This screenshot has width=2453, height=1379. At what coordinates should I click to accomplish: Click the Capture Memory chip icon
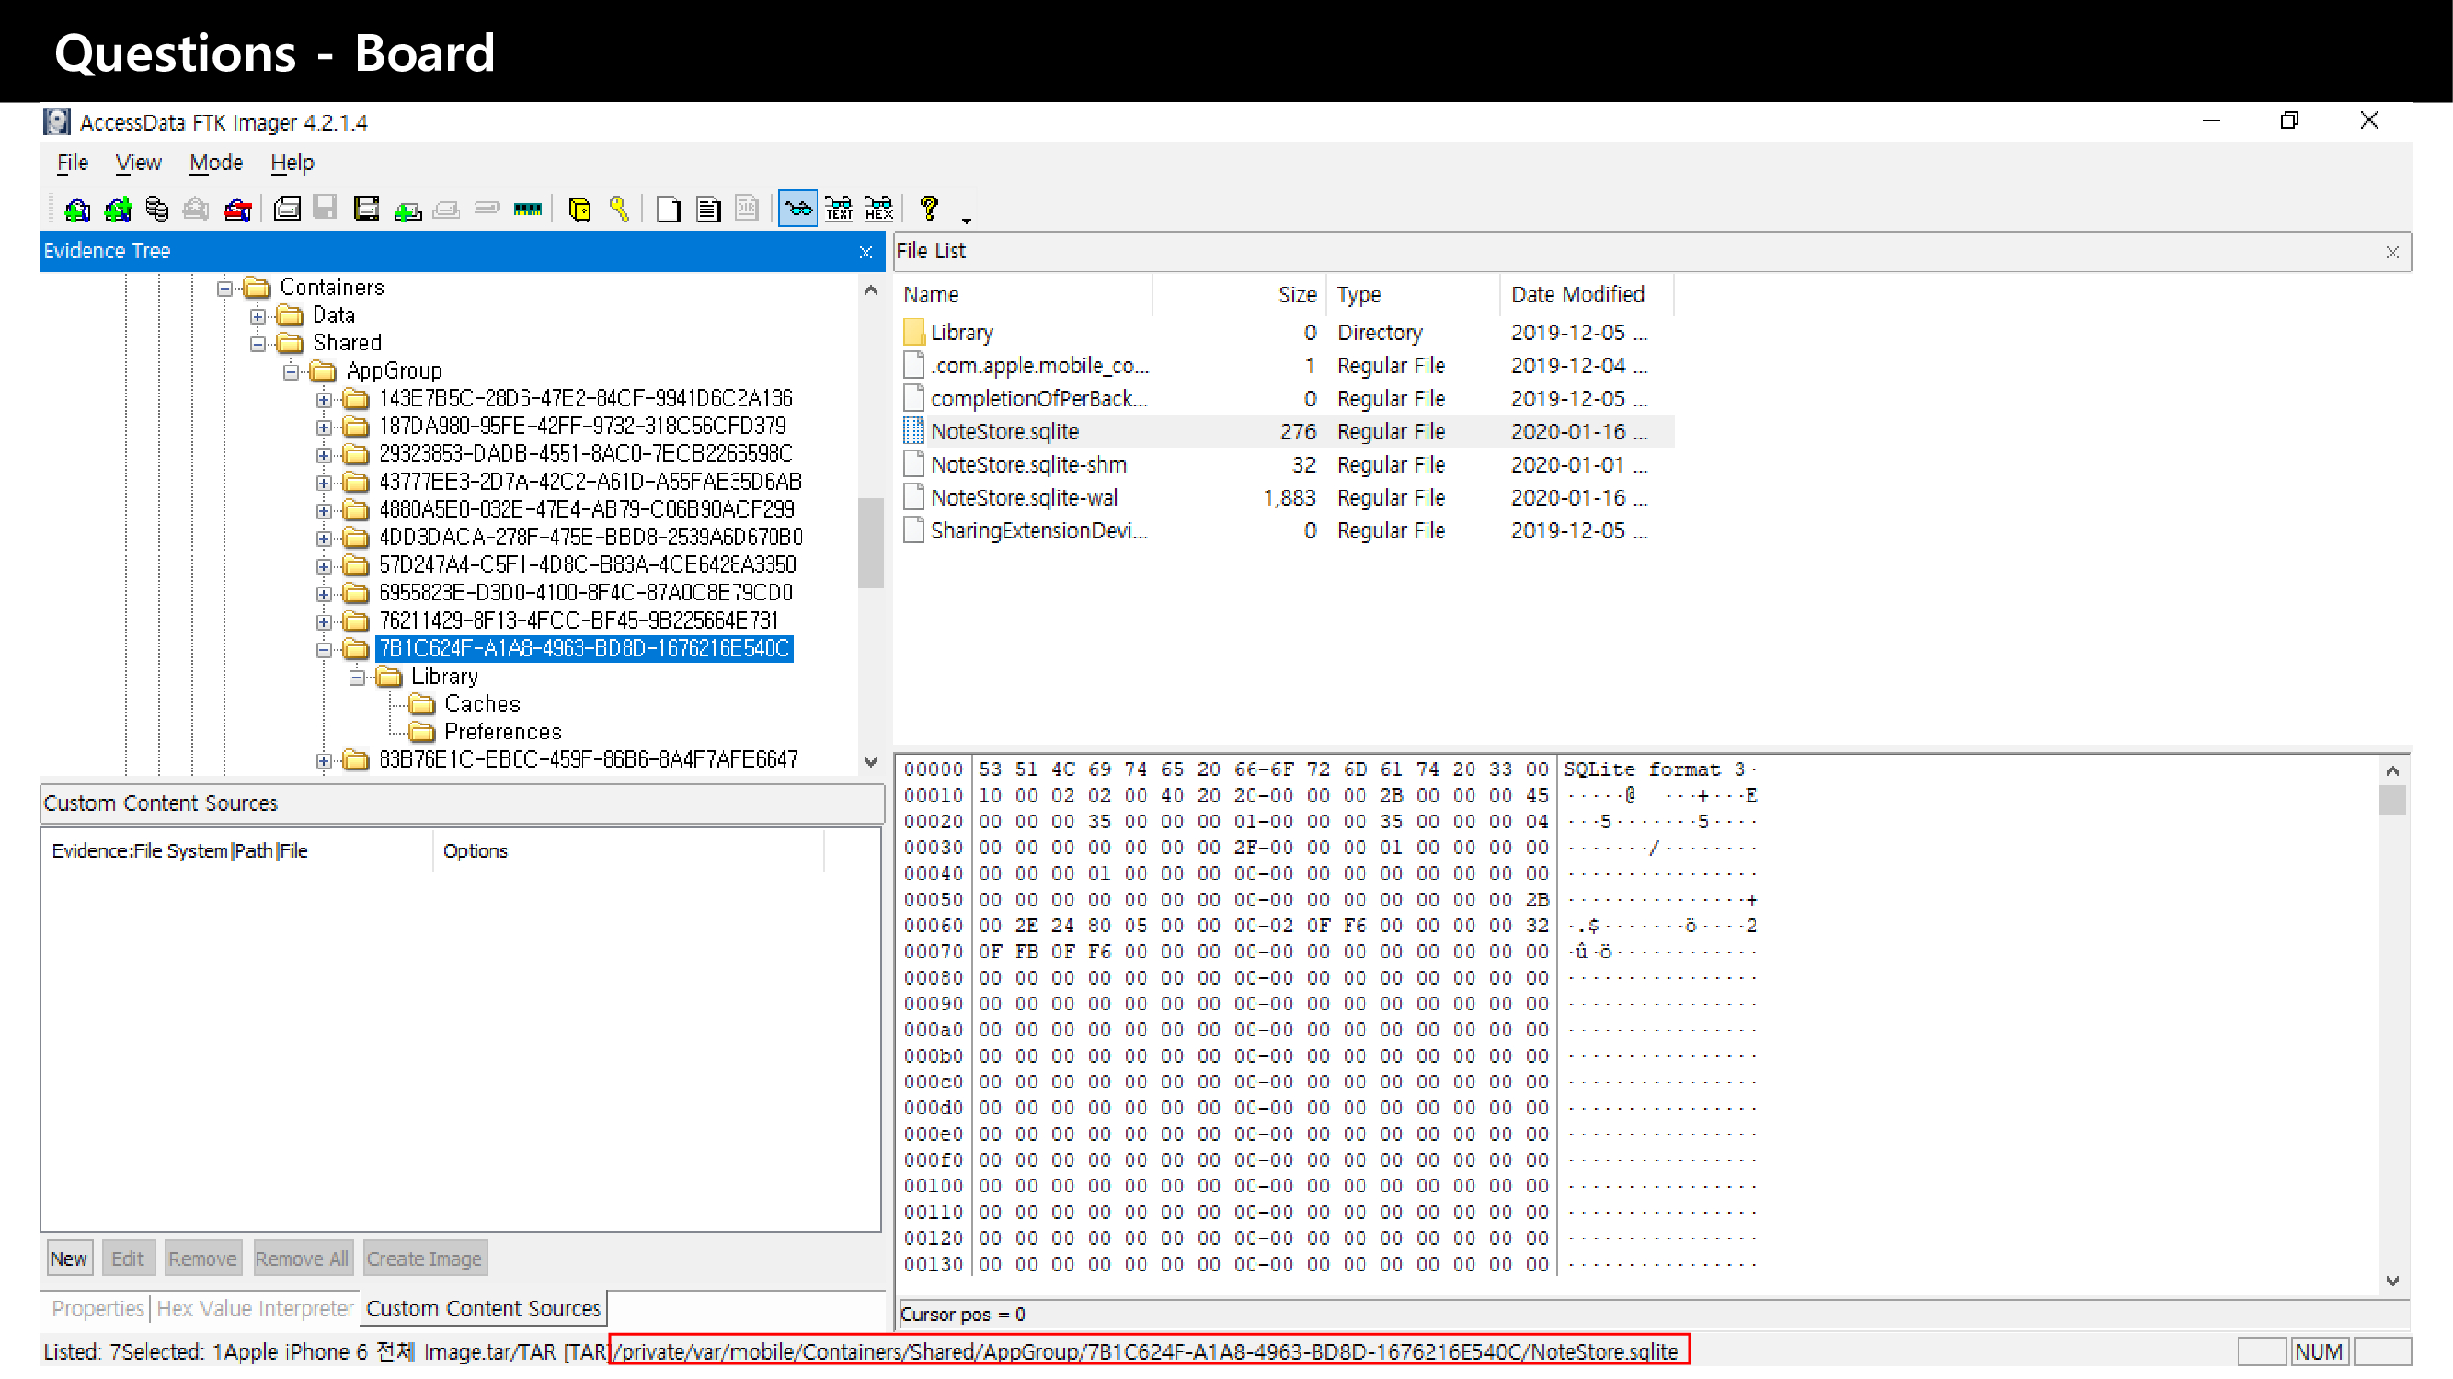pos(527,209)
